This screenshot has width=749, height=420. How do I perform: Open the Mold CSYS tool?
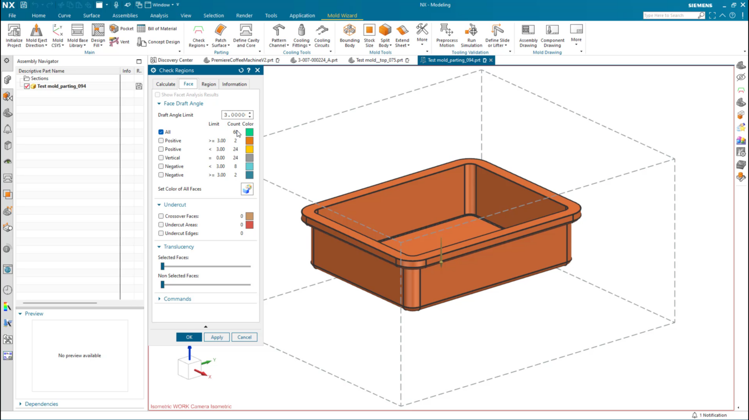click(x=58, y=35)
